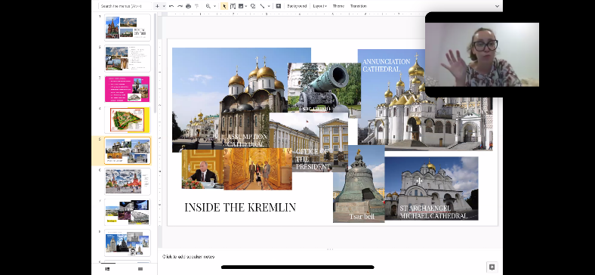Open the new slide layout dropdown arrow
595x275 pixels.
164,6
